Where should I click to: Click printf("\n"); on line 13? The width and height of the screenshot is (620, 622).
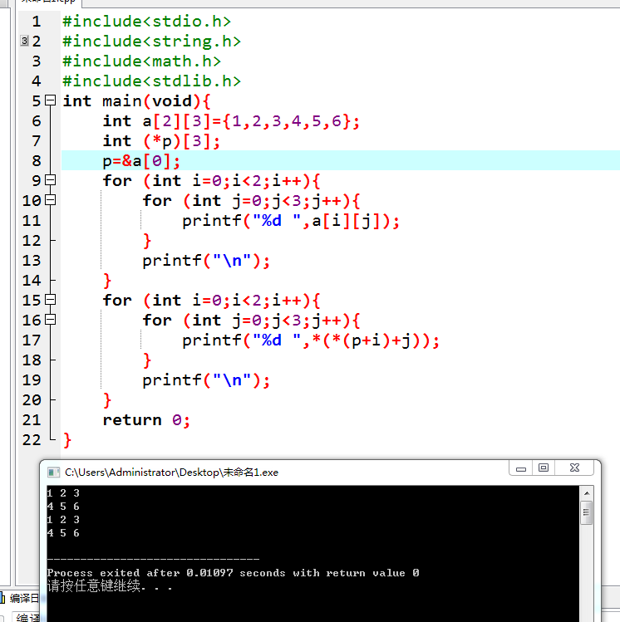point(206,261)
